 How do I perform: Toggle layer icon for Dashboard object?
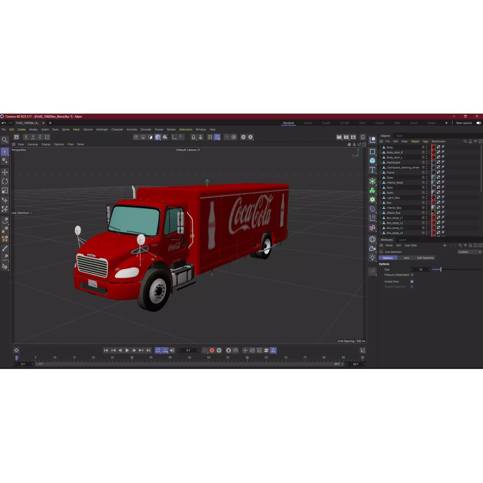423,162
